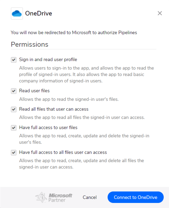Viewport: 169px width, 208px height.
Task: Click the Cancel button
Action: [x=90, y=197]
